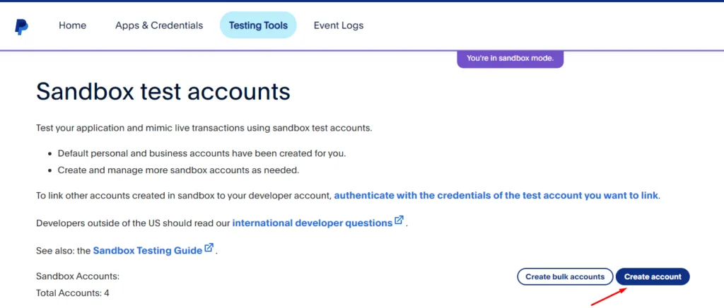Open the authenticate with credentials link

coord(496,195)
